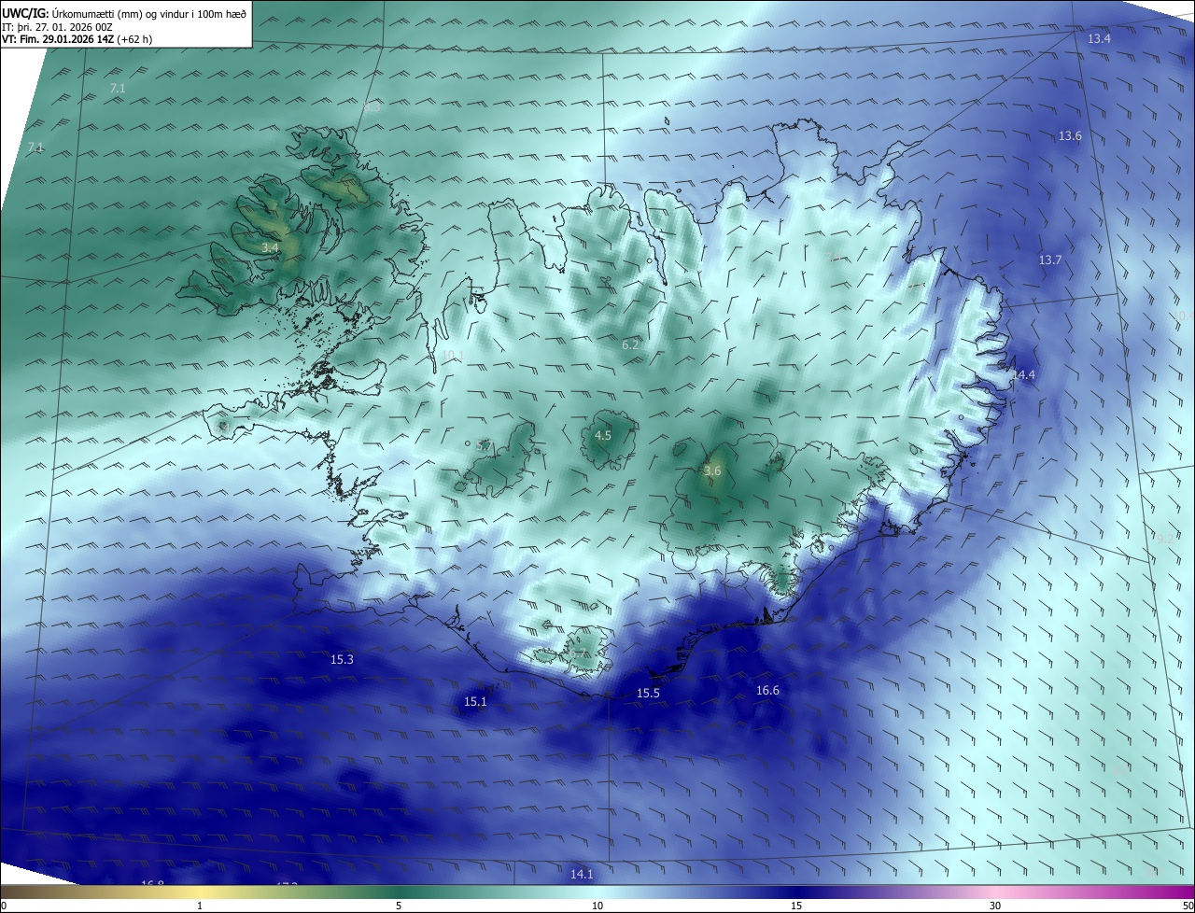Click the 5.7 value label
Screen dimensions: 1195x913
tap(484, 445)
